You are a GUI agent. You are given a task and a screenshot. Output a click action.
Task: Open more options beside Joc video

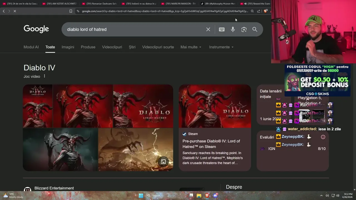pyautogui.click(x=44, y=76)
